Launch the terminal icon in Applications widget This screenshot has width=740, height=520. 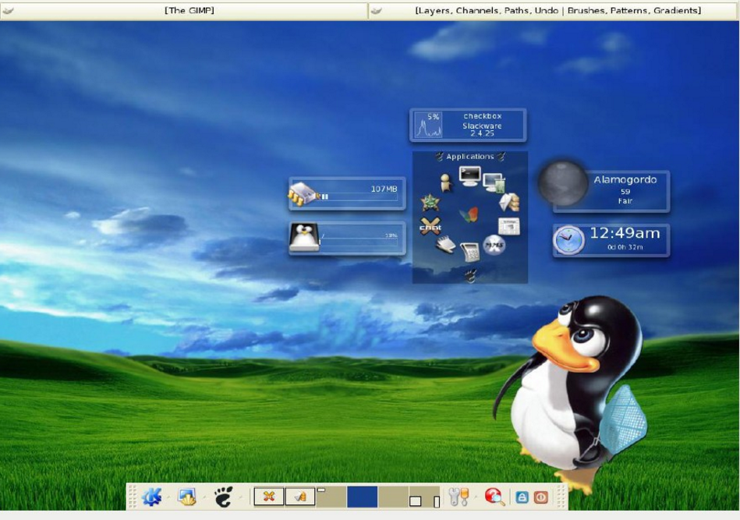469,176
